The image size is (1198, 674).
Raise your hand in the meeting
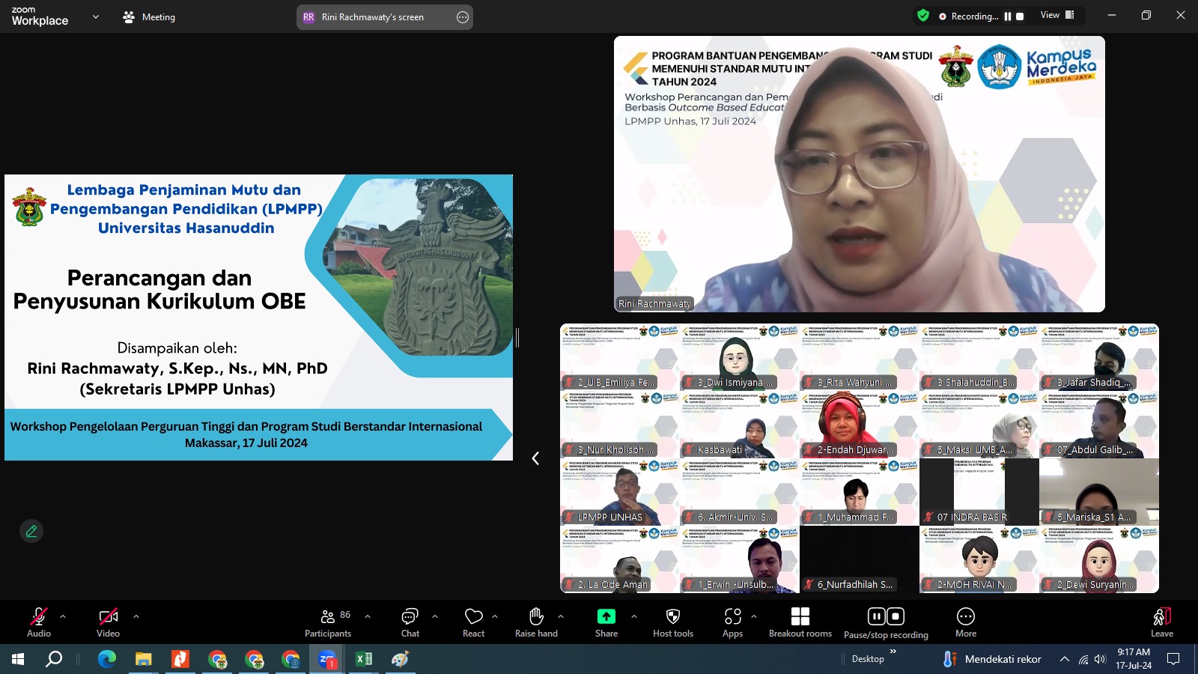[x=535, y=620]
